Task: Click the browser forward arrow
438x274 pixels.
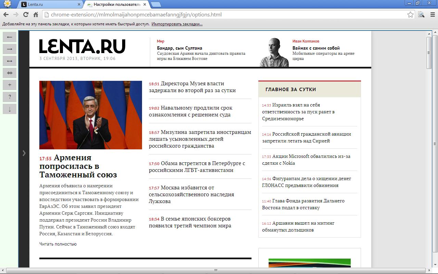Action: [x=16, y=14]
